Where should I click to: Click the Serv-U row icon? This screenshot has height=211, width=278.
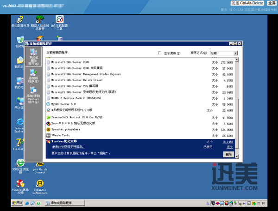tap(48, 123)
